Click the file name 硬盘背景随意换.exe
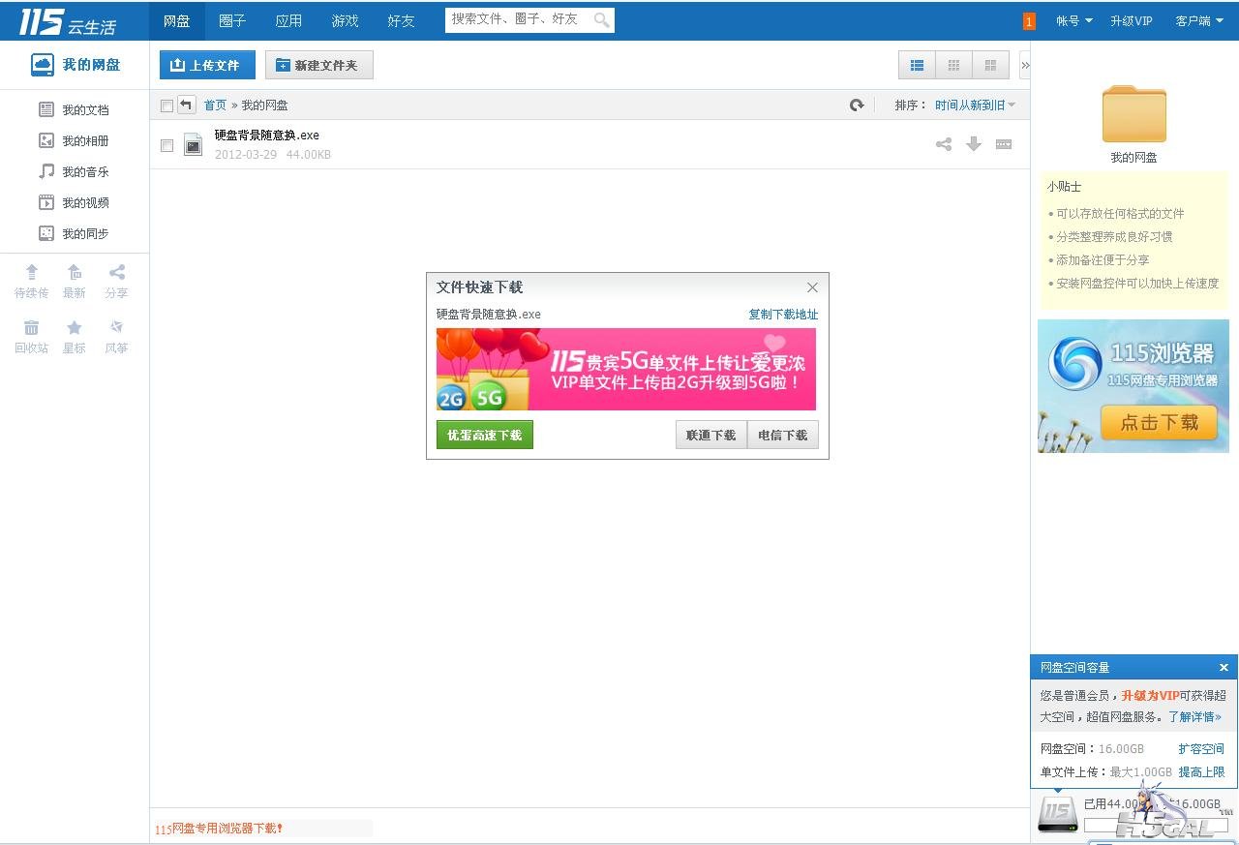1239x845 pixels. coord(267,136)
